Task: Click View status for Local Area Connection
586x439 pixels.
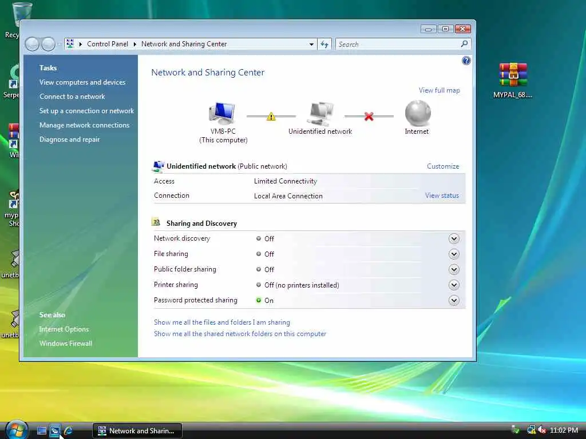Action: [442, 195]
